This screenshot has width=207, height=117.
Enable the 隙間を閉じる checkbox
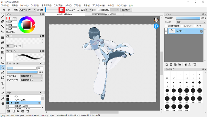[99, 10]
